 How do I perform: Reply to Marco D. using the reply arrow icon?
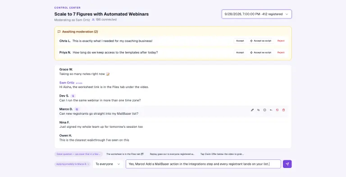[271, 110]
